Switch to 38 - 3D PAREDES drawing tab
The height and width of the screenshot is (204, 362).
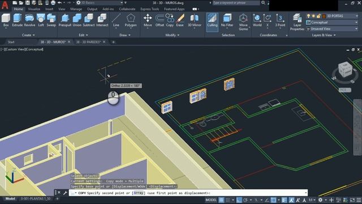(x=88, y=42)
